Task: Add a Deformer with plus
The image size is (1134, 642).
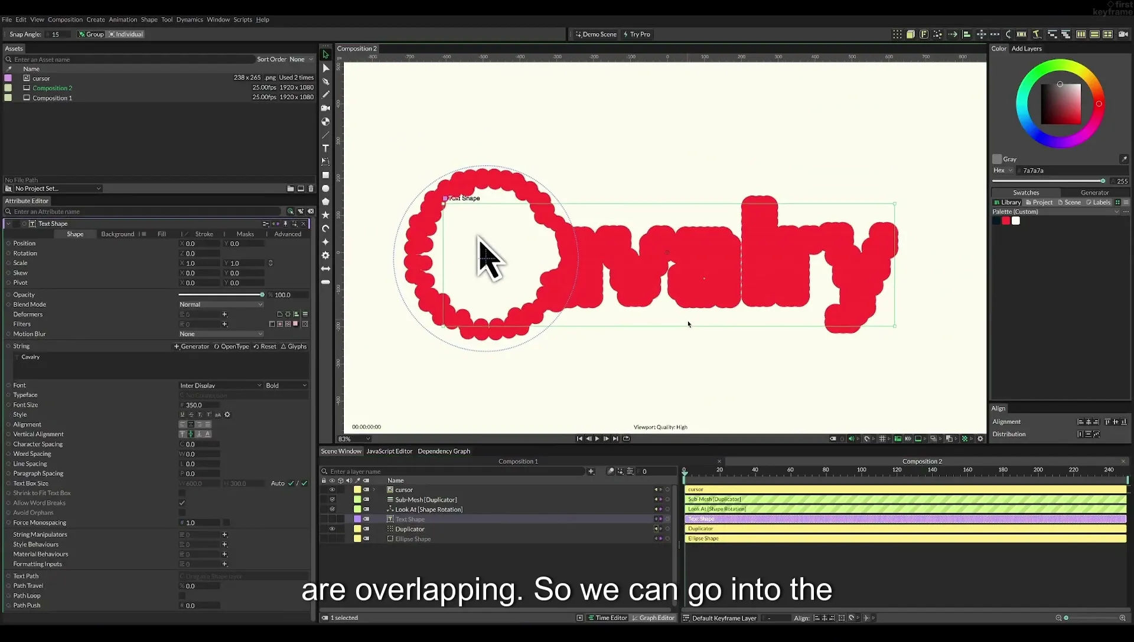Action: tap(224, 315)
